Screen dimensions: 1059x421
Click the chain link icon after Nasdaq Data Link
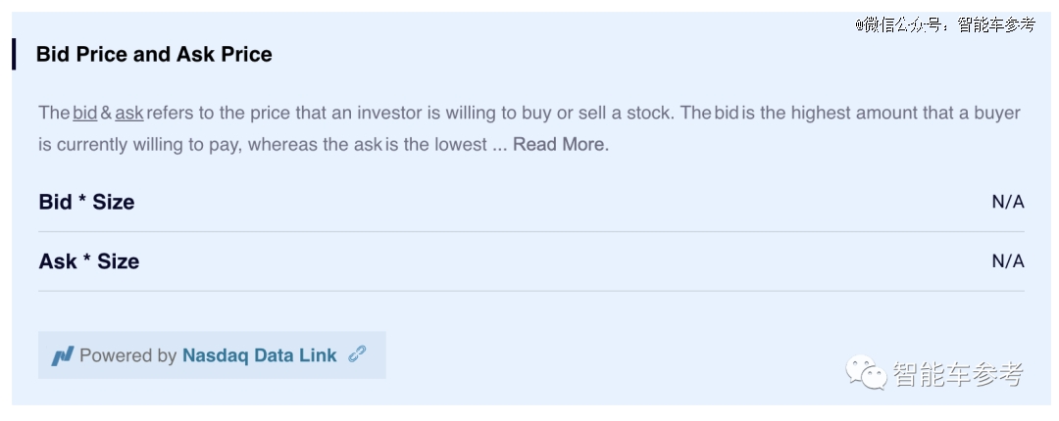click(357, 354)
